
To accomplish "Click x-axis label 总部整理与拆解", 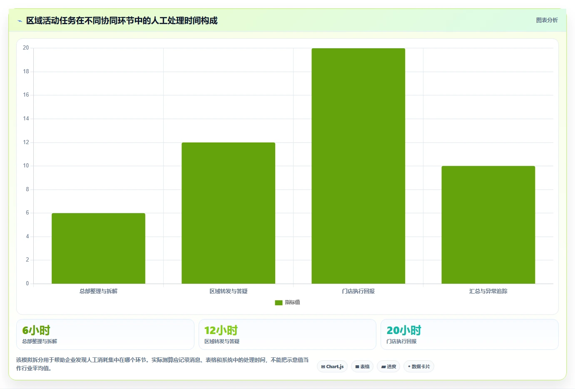I will tap(98, 291).
